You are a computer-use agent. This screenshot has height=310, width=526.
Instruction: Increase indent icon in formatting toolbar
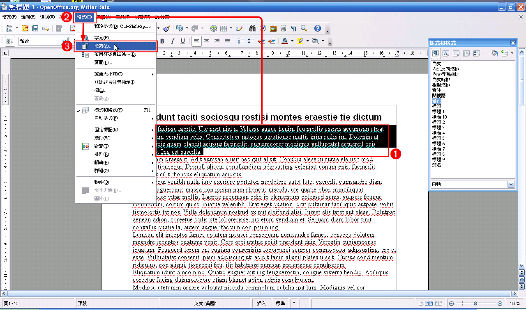click(x=271, y=41)
